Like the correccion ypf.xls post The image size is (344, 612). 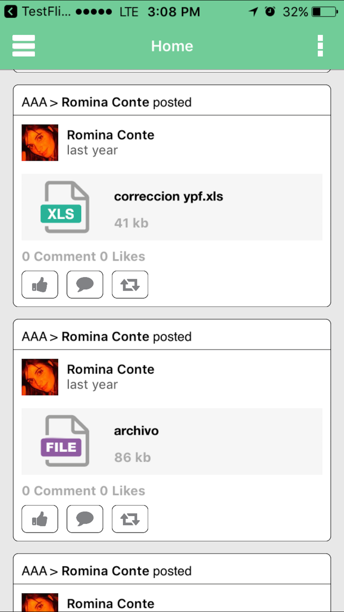click(x=40, y=285)
